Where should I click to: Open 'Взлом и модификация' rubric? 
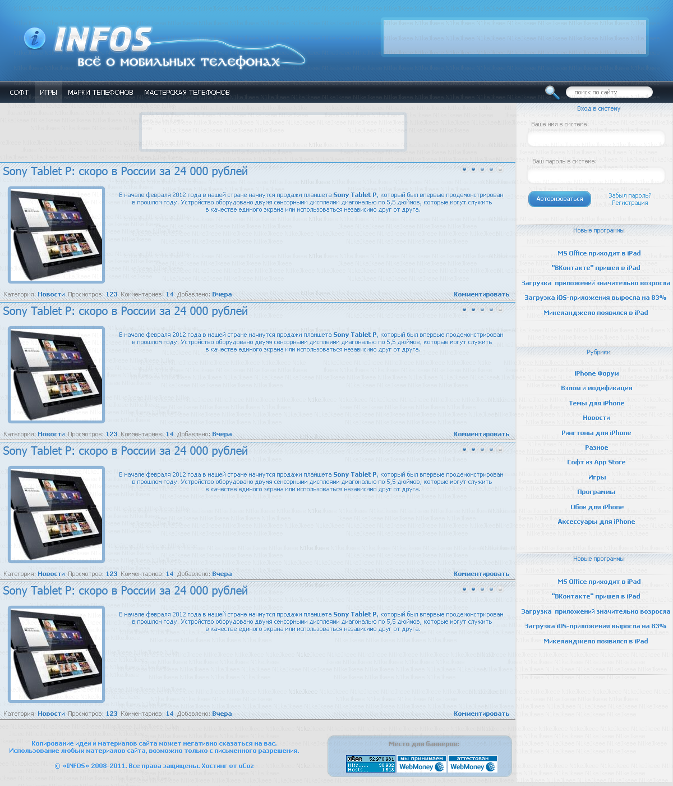click(x=596, y=388)
